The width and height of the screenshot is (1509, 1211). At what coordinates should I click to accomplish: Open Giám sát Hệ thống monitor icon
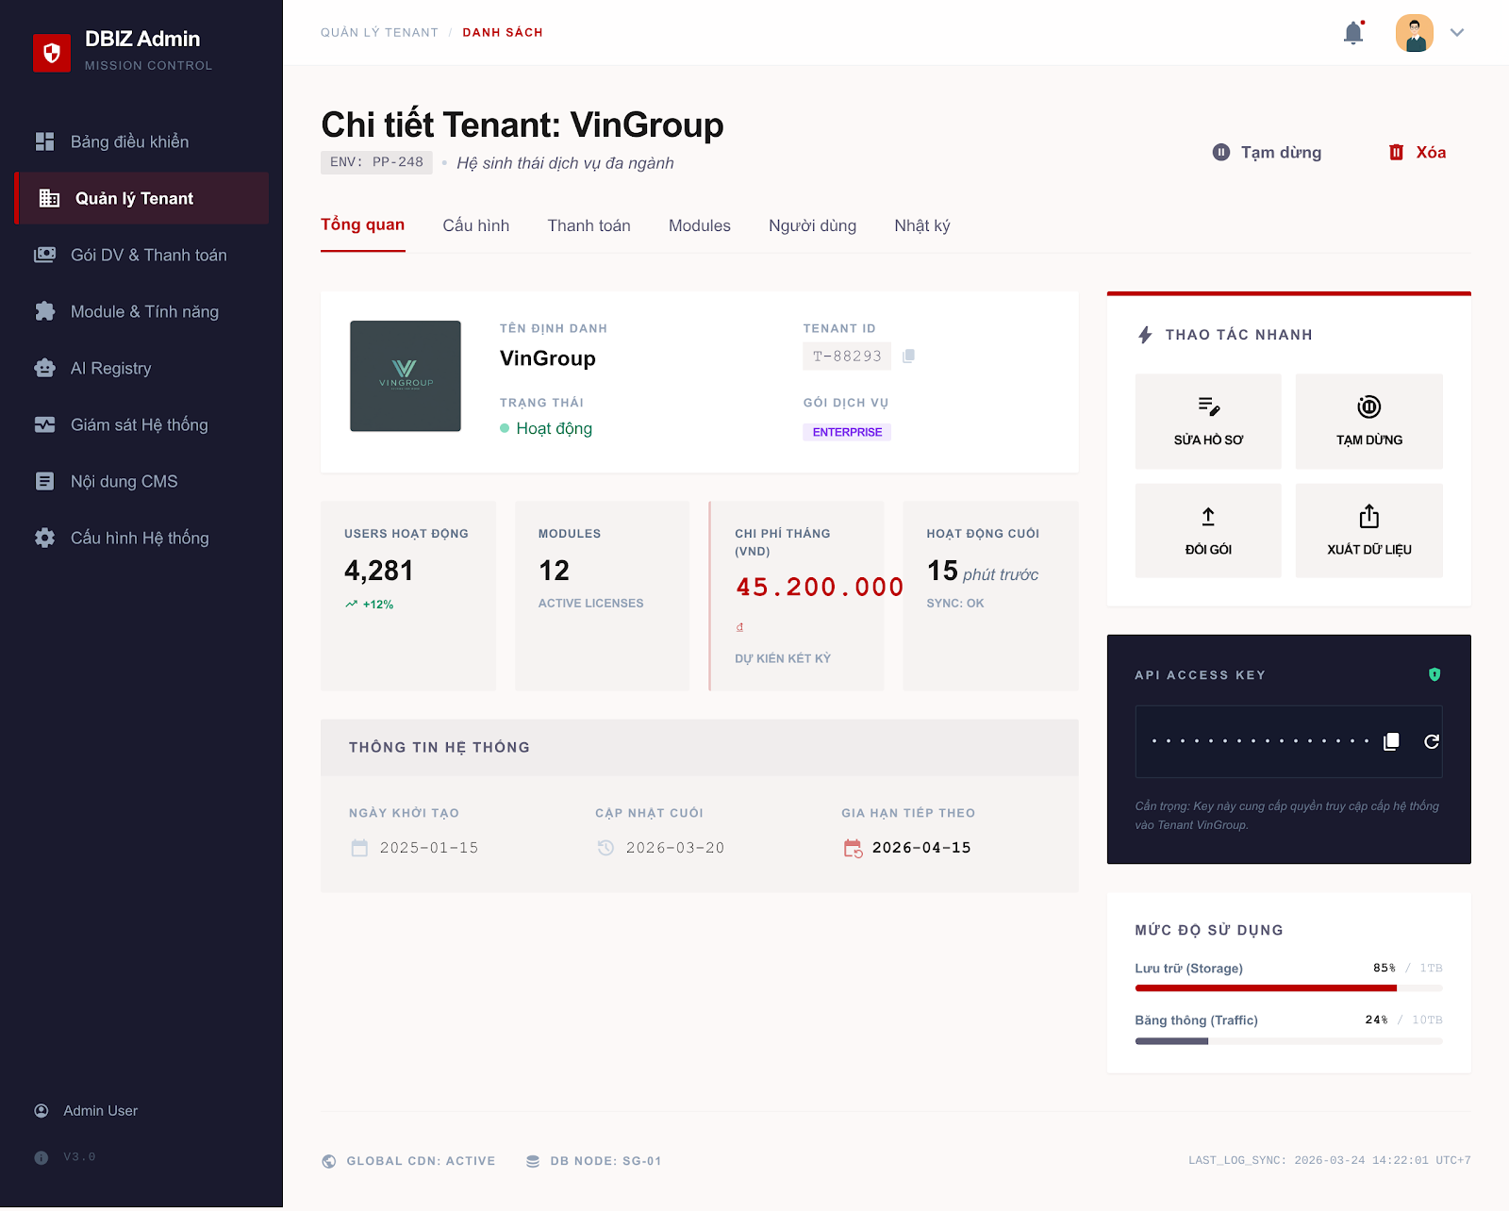tap(44, 424)
